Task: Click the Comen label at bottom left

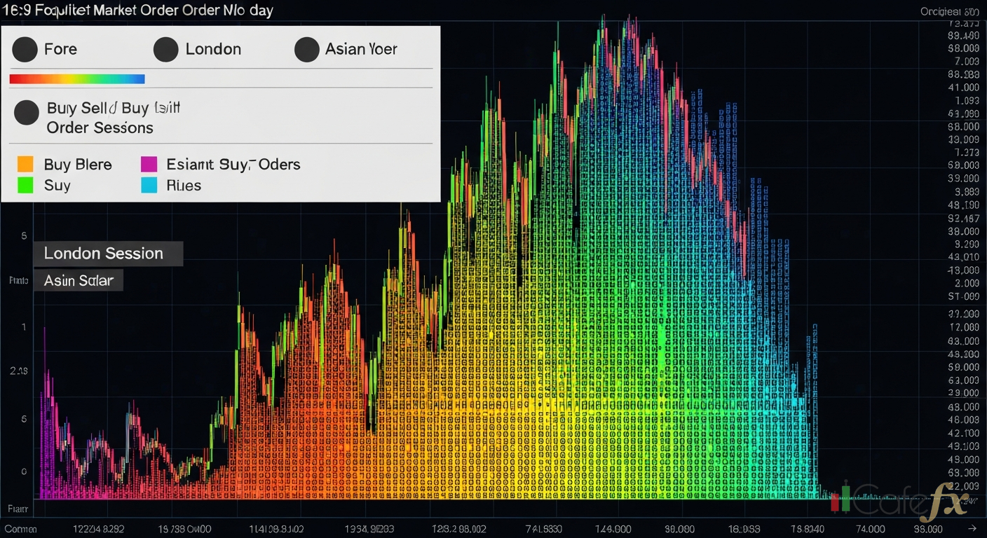Action: point(21,530)
